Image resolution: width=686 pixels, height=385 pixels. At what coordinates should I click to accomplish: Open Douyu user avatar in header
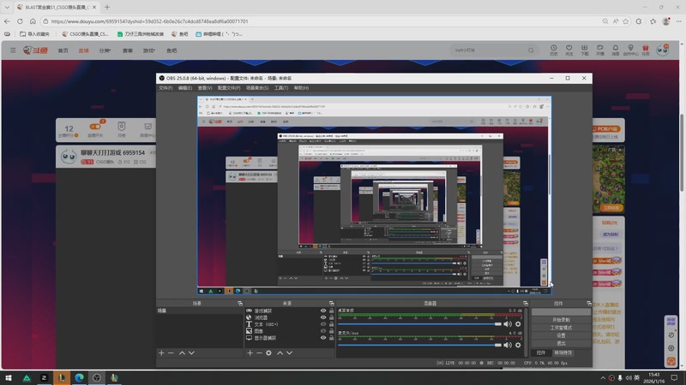(662, 50)
